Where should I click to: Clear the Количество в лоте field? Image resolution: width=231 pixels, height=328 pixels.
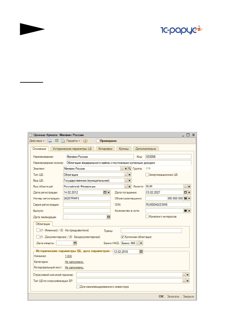[189, 211]
